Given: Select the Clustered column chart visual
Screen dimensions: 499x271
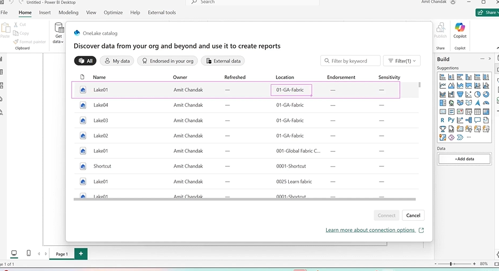Looking at the screenshot, I should (469, 77).
